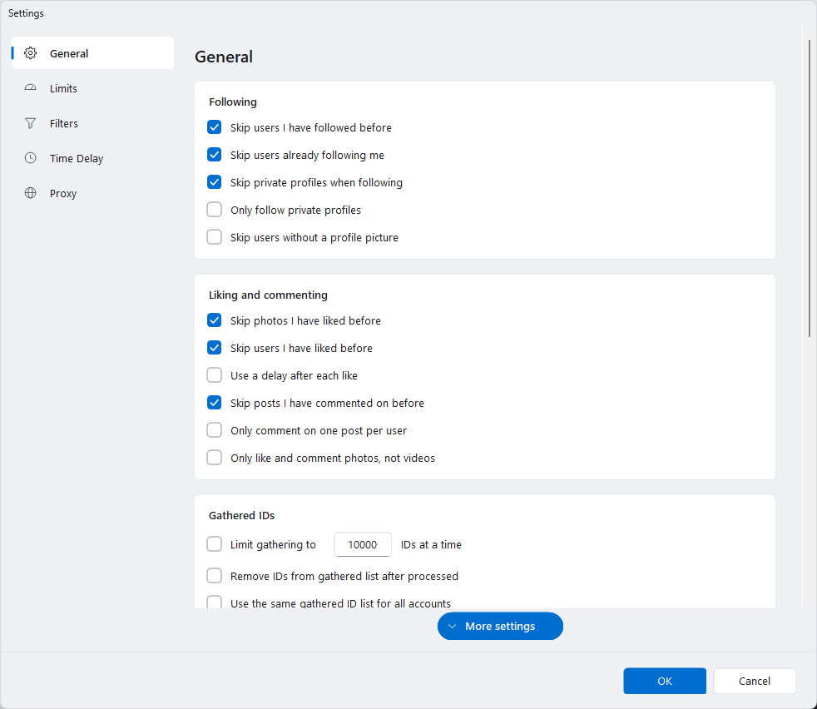Viewport: 817px width, 709px height.
Task: Click the 10000 IDs input field
Action: tap(363, 544)
